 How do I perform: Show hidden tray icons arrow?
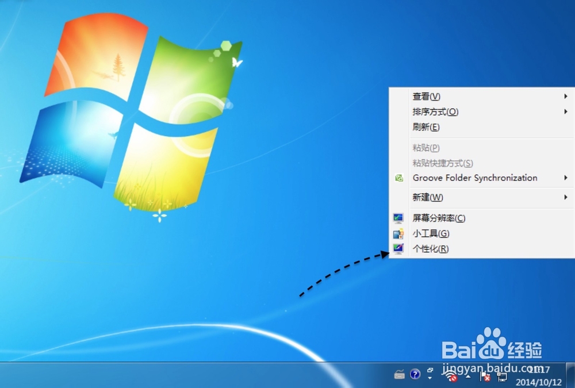468,377
